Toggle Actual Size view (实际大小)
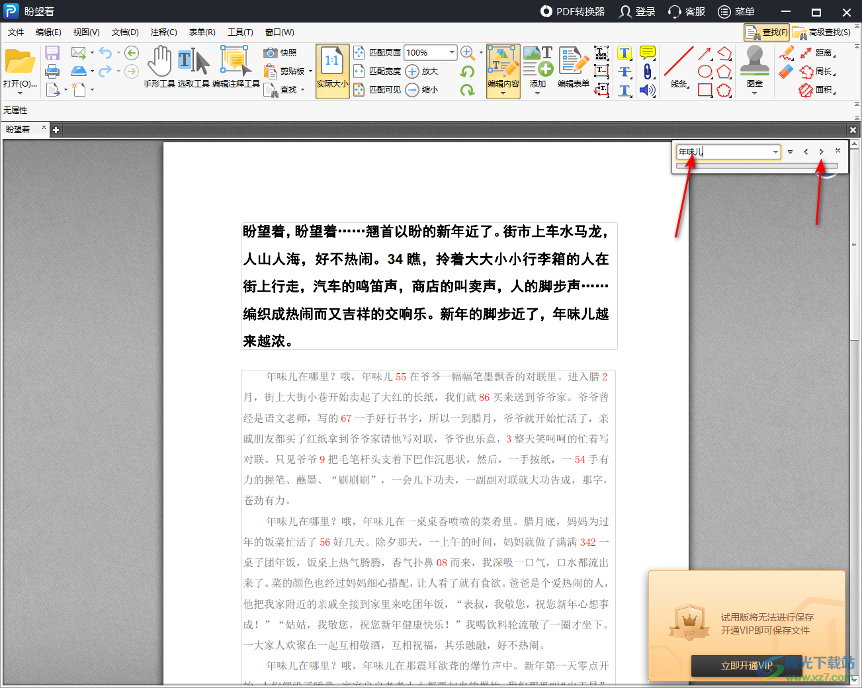This screenshot has width=862, height=688. point(333,71)
